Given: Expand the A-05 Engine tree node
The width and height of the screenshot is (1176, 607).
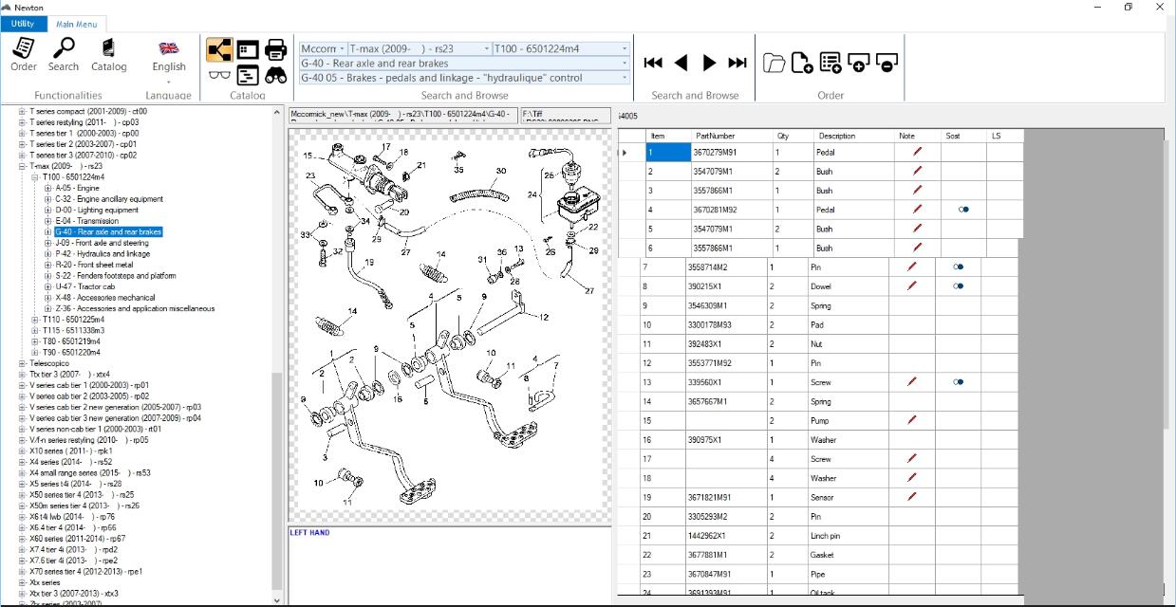Looking at the screenshot, I should (48, 189).
